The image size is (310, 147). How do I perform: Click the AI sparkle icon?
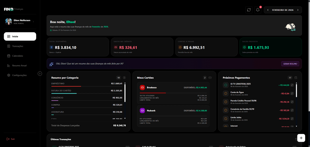pyautogui.click(x=51, y=64)
